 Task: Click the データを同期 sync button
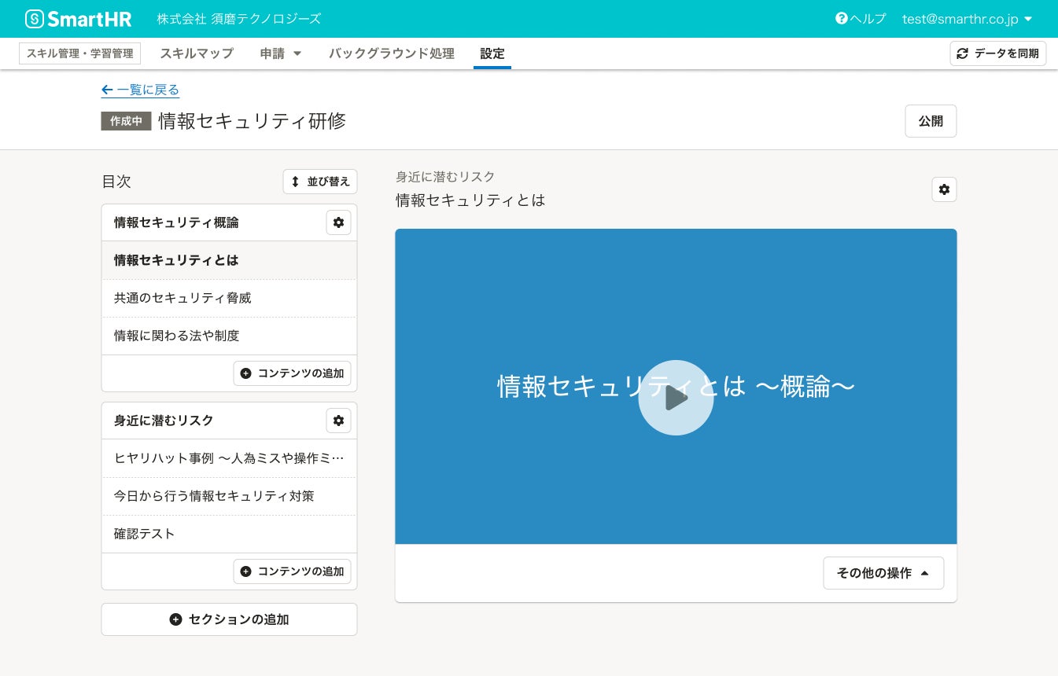998,53
